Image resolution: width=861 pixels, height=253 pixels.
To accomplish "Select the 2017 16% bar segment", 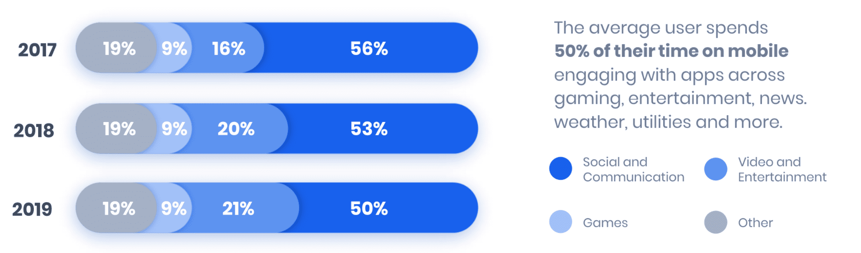I will [228, 48].
